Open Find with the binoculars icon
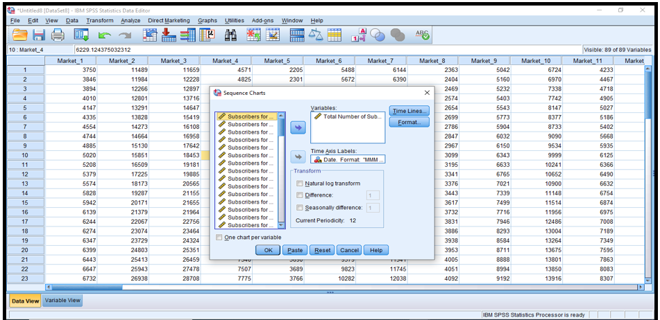The height and width of the screenshot is (320, 660). click(231, 35)
